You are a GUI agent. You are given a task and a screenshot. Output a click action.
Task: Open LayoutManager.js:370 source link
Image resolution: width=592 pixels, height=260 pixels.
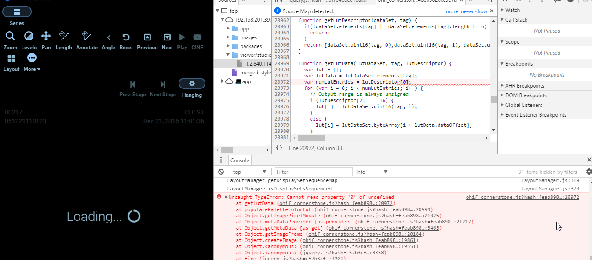click(x=550, y=189)
